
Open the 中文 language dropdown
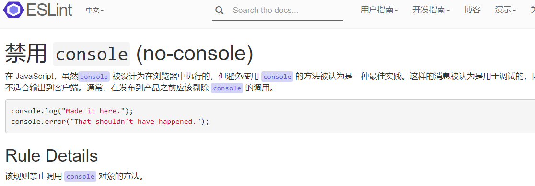coord(95,10)
